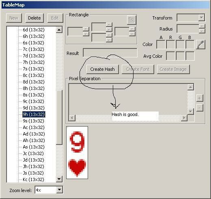Select the Ah (13x32) entry
This screenshot has width=211, height=199.
pos(34,140)
